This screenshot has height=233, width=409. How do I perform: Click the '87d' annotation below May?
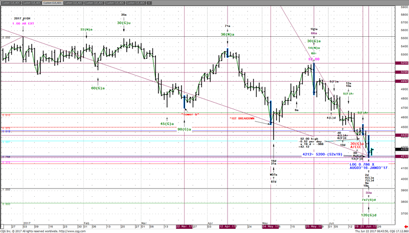tap(274, 181)
